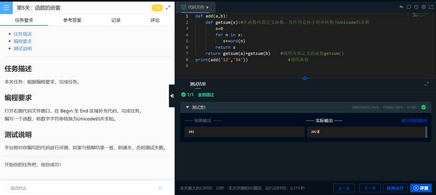Click the 显示原始输出 link
Screen dimensions: 436x195
pyautogui.click(x=414, y=121)
